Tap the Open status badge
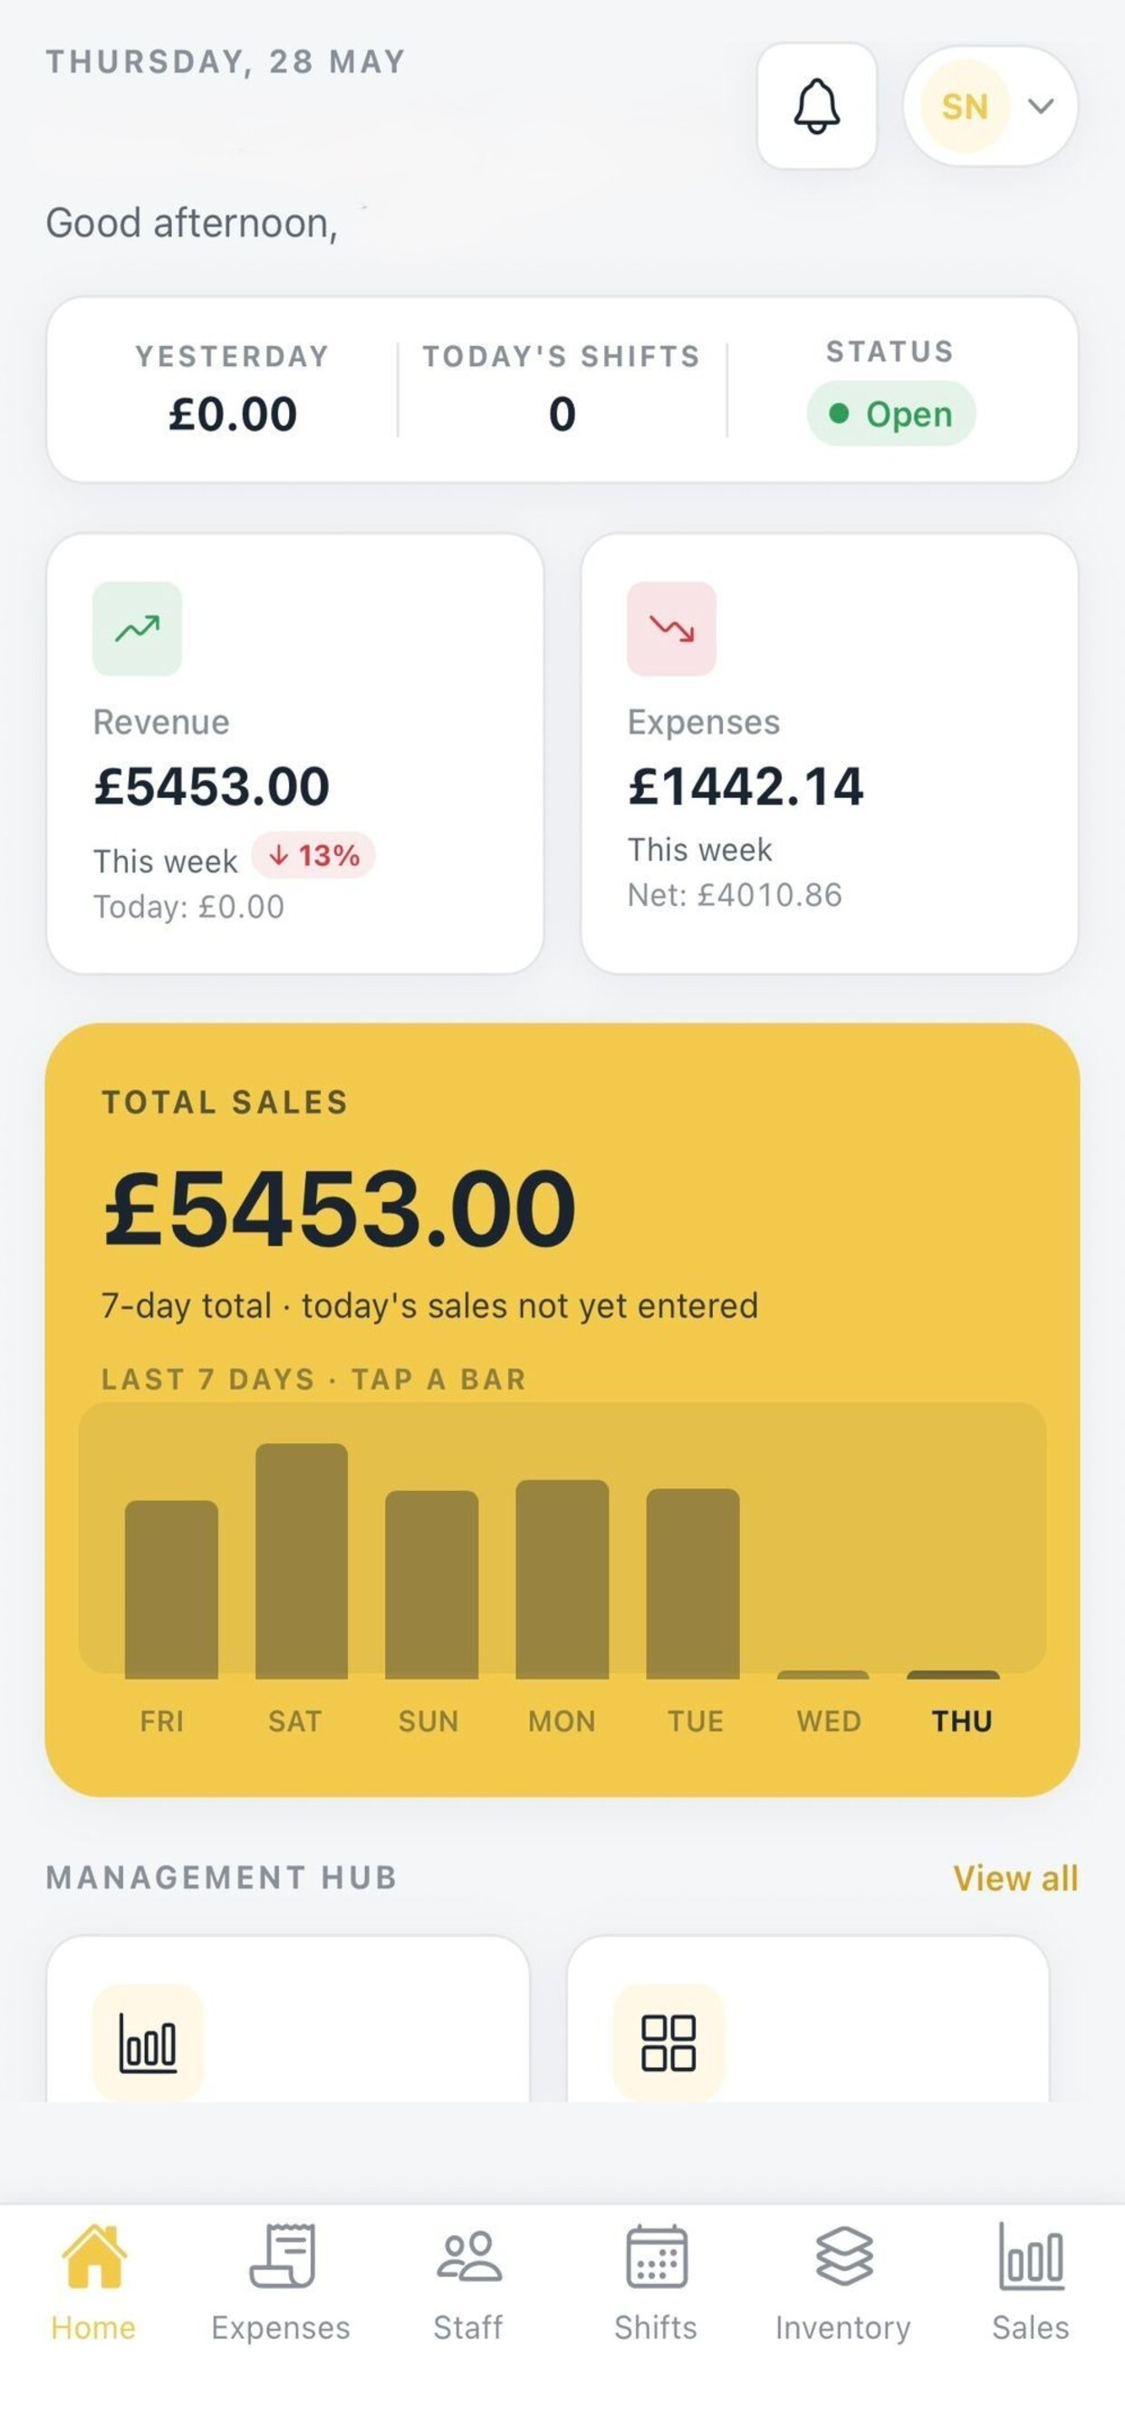Viewport: 1125px width, 2435px height. point(890,414)
